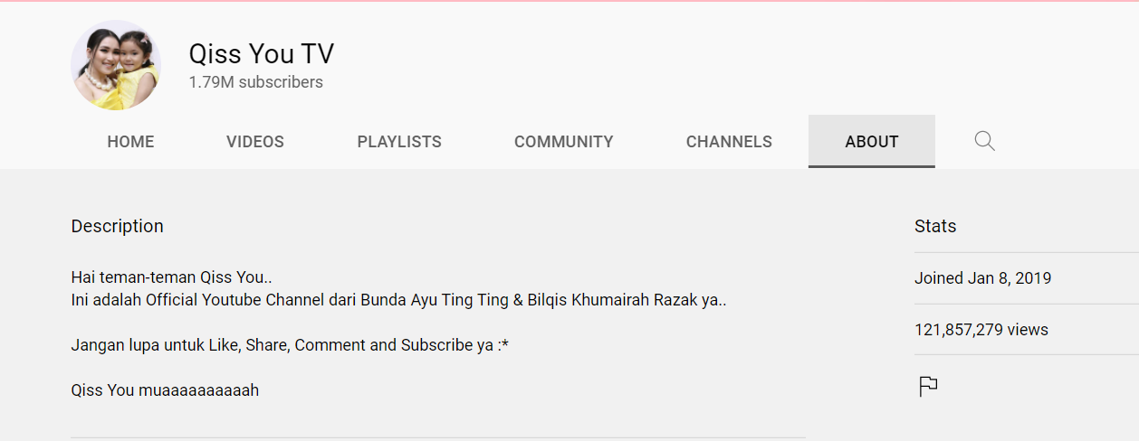Click the "Jangan lupa untuk Like" line
Image resolution: width=1139 pixels, height=441 pixels.
(290, 345)
